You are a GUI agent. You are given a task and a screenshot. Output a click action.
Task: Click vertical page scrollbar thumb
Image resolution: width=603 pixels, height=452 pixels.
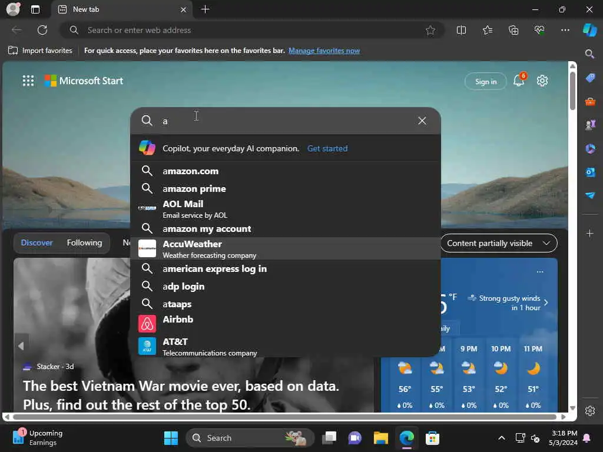pos(572,90)
